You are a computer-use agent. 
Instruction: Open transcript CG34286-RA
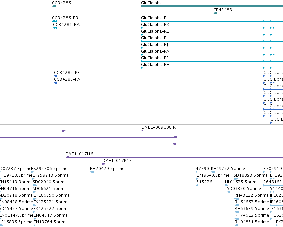point(66,25)
